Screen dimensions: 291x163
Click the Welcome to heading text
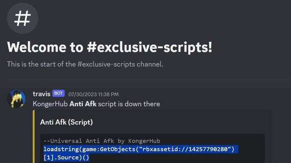coord(45,47)
